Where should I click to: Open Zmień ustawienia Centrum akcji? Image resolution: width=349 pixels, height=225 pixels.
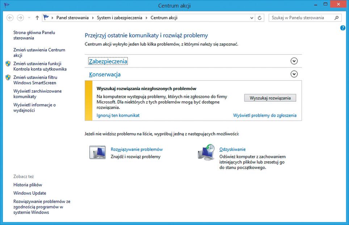pyautogui.click(x=39, y=52)
